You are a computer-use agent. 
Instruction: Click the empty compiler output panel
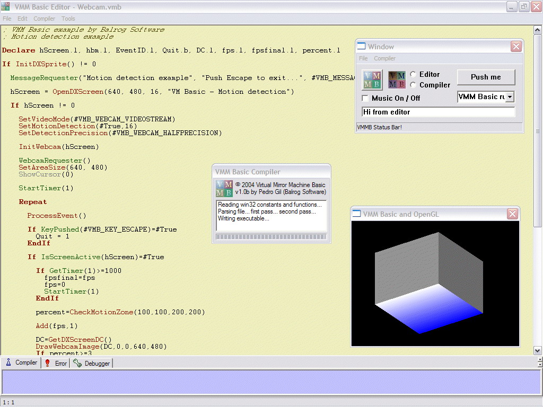(x=271, y=382)
